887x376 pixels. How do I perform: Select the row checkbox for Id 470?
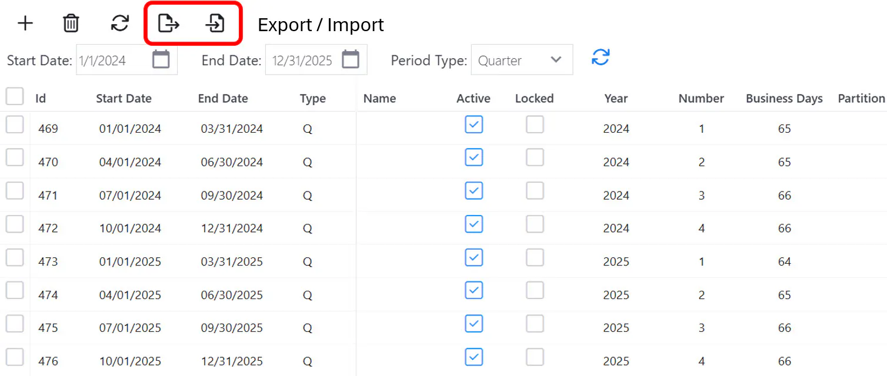point(15,157)
